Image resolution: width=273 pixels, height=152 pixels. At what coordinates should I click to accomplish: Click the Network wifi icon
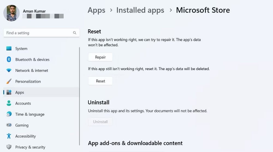[x=9, y=70]
